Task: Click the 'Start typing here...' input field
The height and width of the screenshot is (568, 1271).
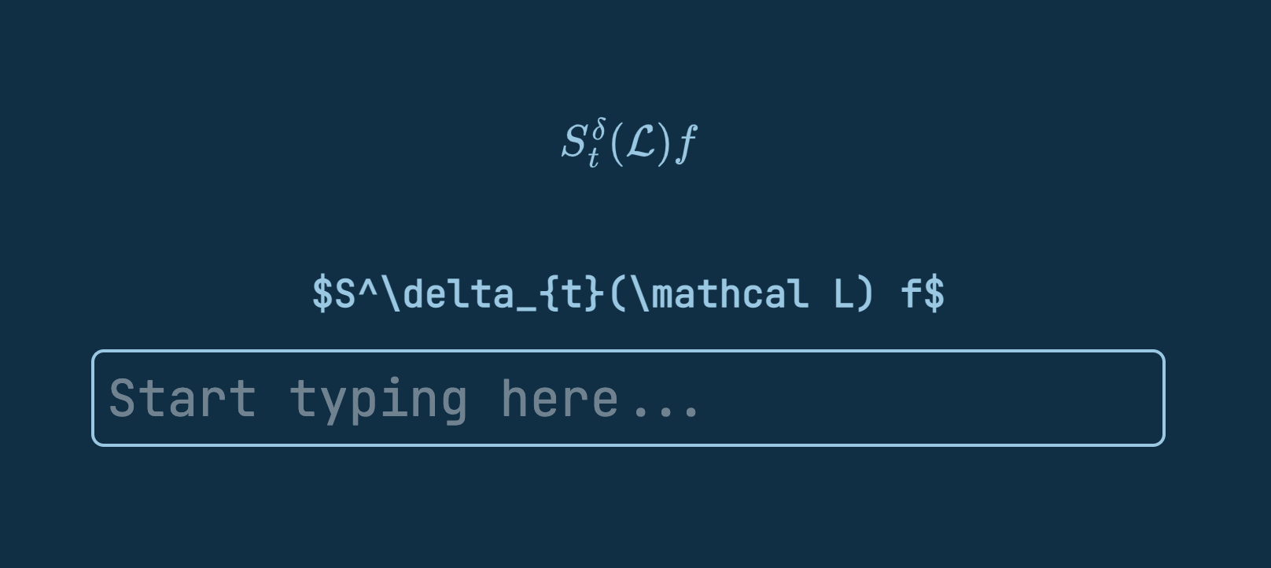Action: 629,397
